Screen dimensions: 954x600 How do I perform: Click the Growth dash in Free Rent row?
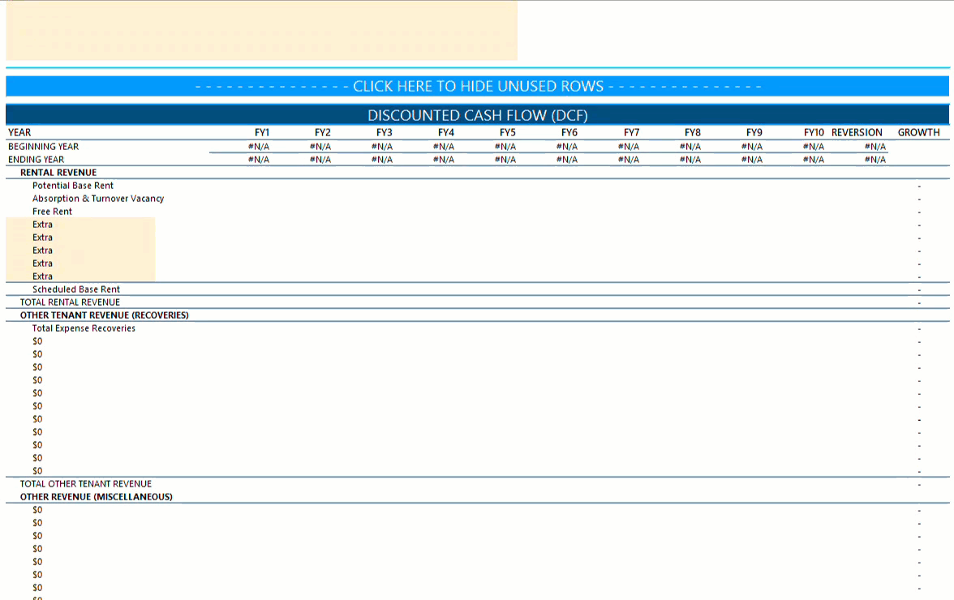pyautogui.click(x=919, y=212)
